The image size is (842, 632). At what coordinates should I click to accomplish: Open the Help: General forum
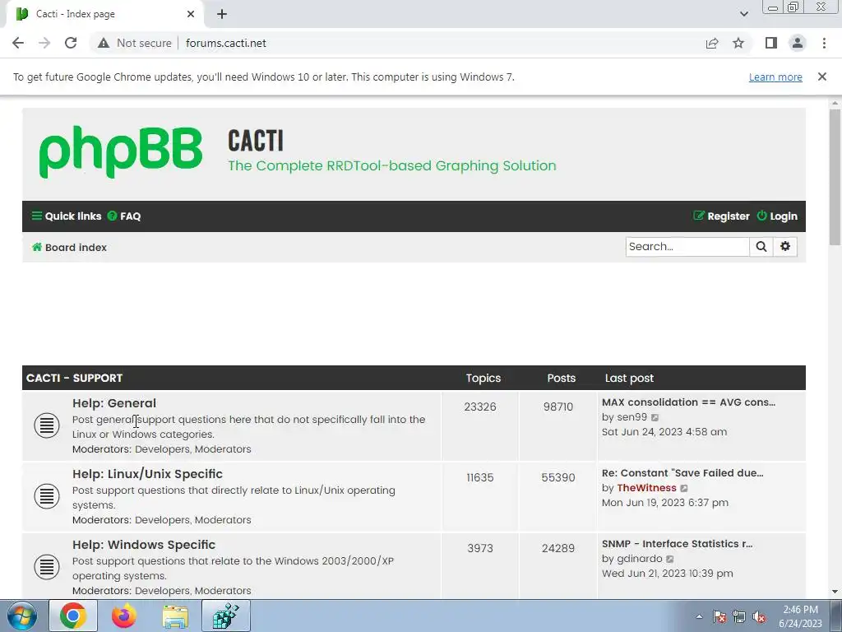[x=114, y=403]
